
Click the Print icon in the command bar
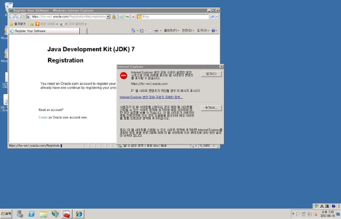click(156, 31)
